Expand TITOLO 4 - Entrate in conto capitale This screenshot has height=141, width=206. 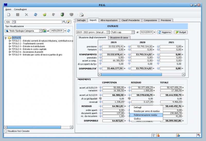click(x=10, y=49)
